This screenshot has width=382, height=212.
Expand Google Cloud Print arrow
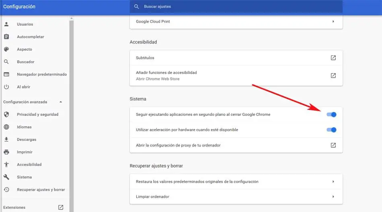pos(333,21)
